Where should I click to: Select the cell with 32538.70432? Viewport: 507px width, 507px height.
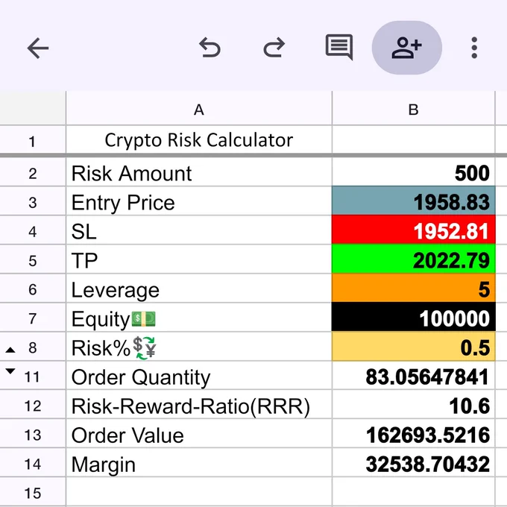coord(414,463)
